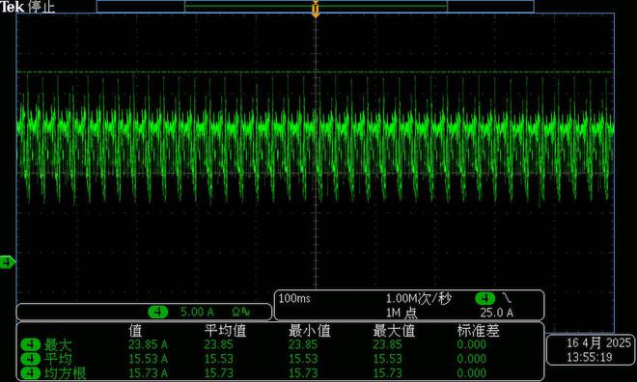Click the orange trigger position marker at top

point(316,9)
